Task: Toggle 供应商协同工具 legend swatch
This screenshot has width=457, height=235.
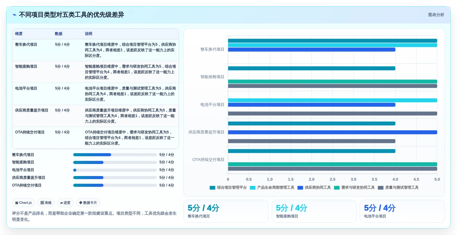Action: [300, 187]
